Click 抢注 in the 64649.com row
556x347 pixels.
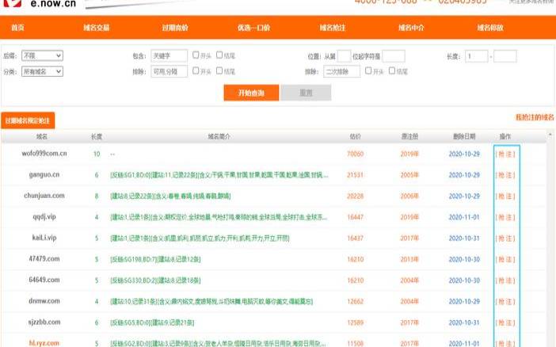[x=505, y=280]
